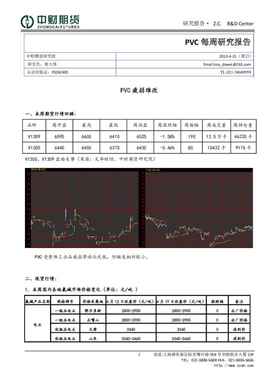Click the '备注' column header
The width and height of the screenshot is (276, 391).
pos(239,301)
